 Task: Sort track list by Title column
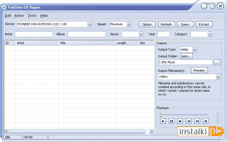pyautogui.click(x=87, y=43)
